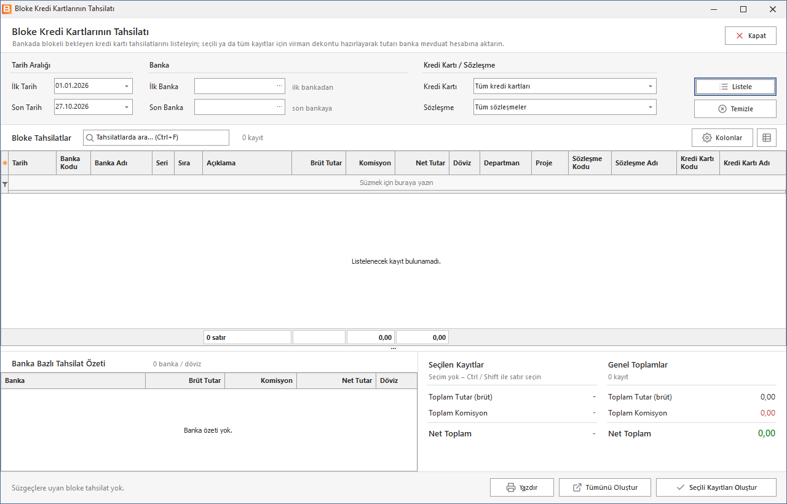Click the 'Banka özeti yok.' message
The height and width of the screenshot is (504, 787).
(x=208, y=430)
